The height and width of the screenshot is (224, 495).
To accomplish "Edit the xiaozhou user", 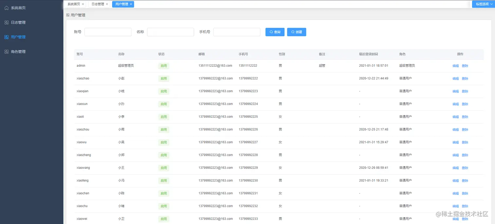I will tap(455, 129).
